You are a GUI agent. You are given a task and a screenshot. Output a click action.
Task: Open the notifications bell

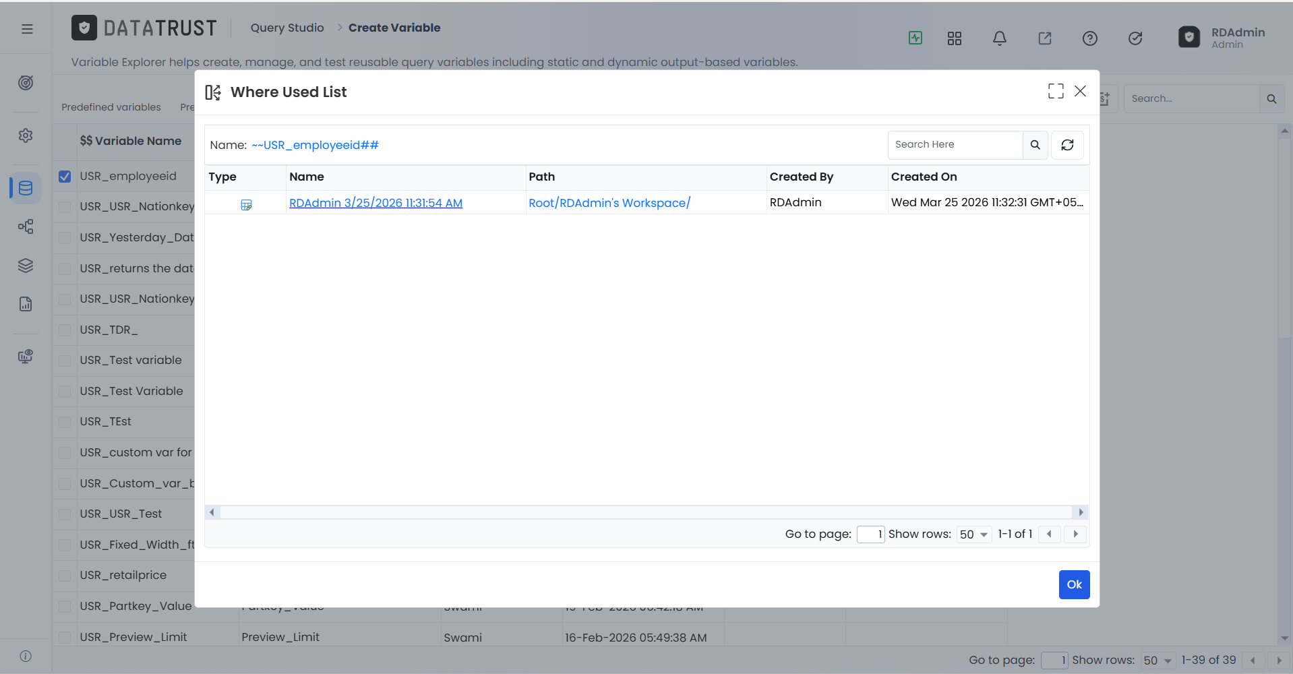coord(1000,38)
